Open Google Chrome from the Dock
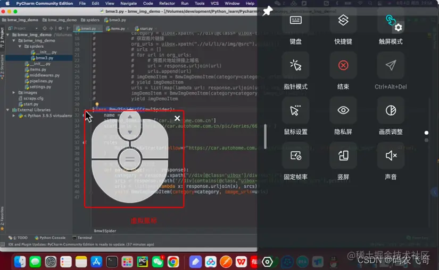 (x=173, y=262)
